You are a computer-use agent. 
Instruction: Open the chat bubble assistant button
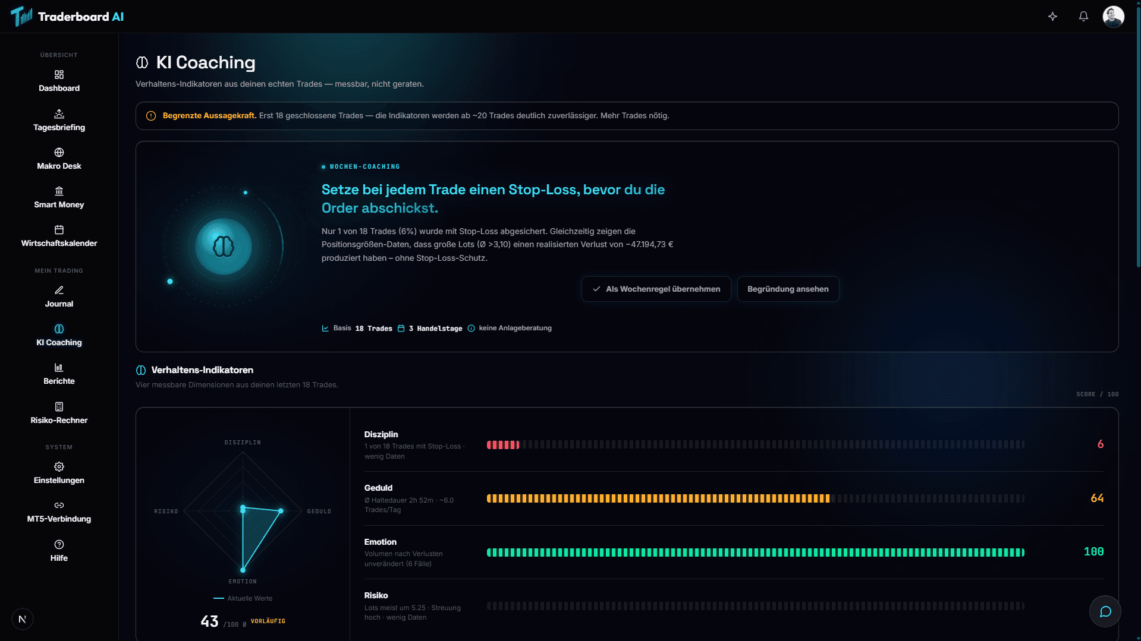pos(1105,611)
